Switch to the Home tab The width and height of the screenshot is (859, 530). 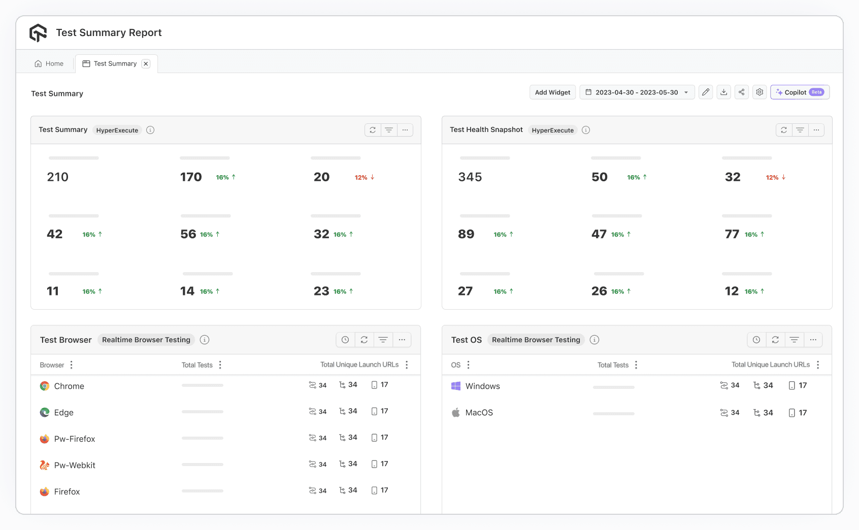[49, 63]
